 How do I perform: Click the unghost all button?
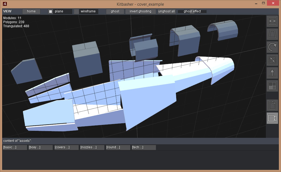click(x=166, y=12)
